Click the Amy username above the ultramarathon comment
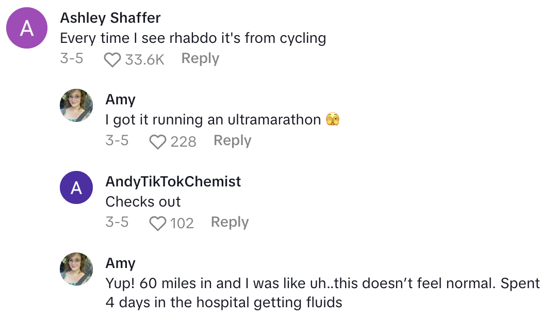This screenshot has height=315, width=556. pos(120,100)
